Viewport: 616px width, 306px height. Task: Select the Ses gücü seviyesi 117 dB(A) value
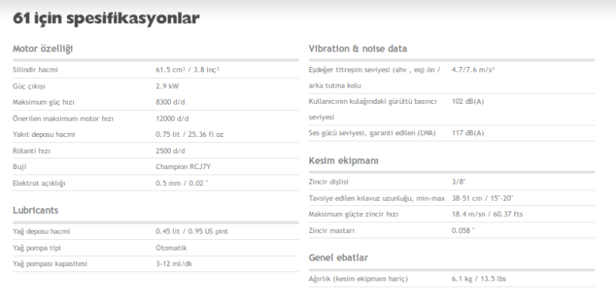pos(468,133)
